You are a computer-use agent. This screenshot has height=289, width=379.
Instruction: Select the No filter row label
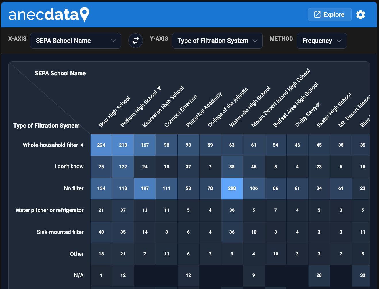point(74,188)
